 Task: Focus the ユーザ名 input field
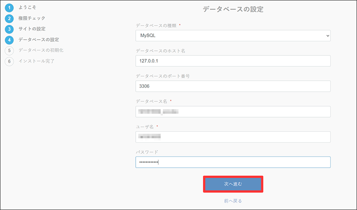pyautogui.click(x=232, y=137)
